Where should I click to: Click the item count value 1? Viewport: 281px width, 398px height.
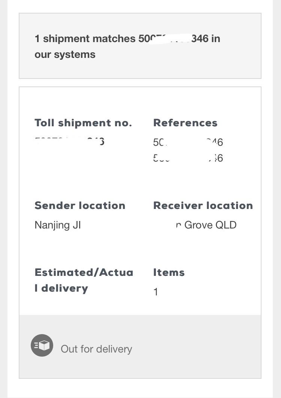tap(156, 292)
